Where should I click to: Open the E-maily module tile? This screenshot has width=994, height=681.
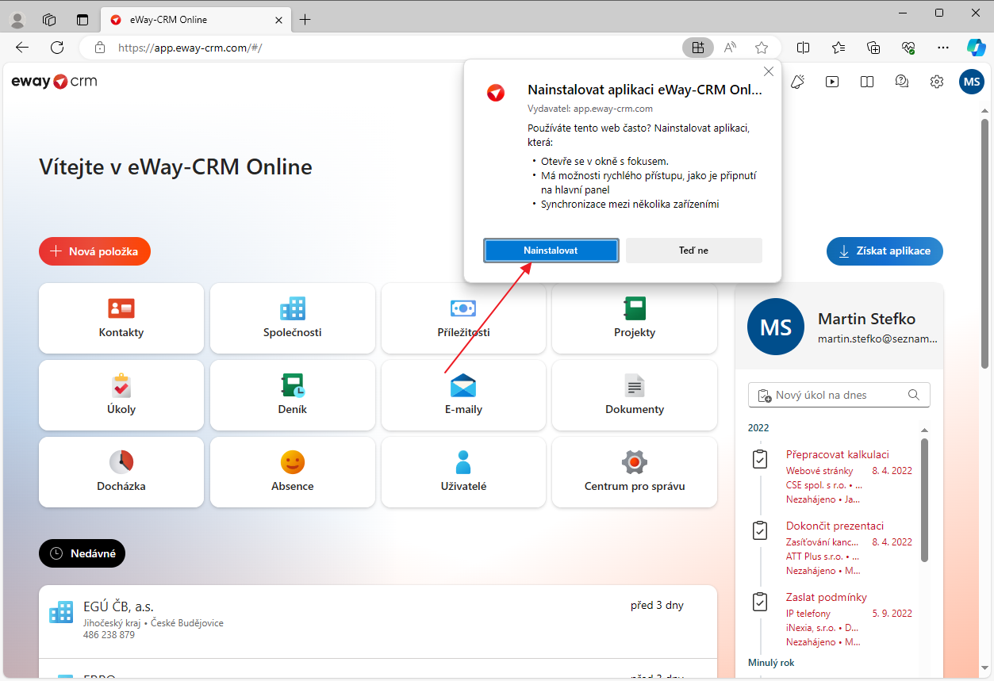(463, 395)
